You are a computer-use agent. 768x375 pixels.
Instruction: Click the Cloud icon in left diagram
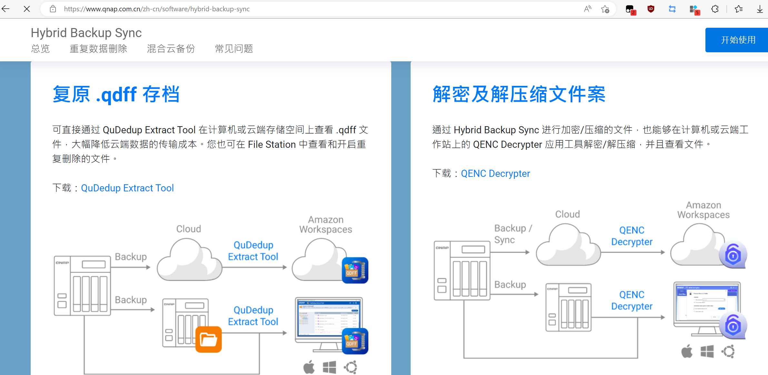[x=190, y=259]
